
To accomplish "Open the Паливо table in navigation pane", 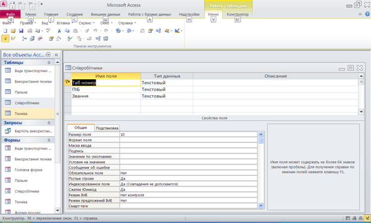I will 21,92.
